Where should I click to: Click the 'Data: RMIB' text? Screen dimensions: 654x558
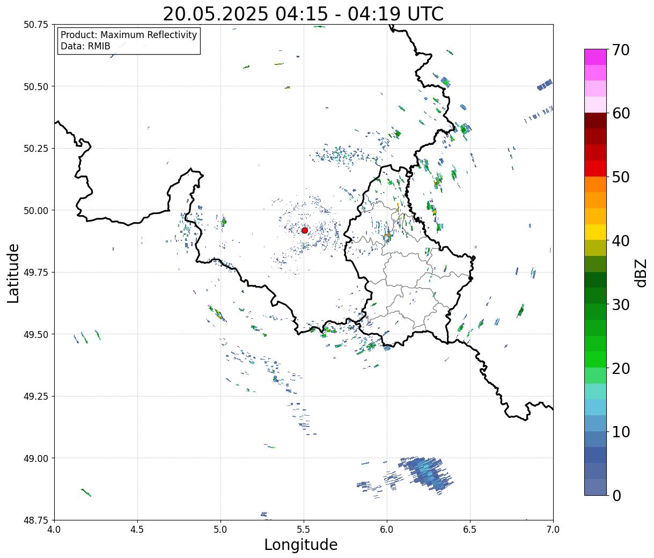tap(85, 46)
